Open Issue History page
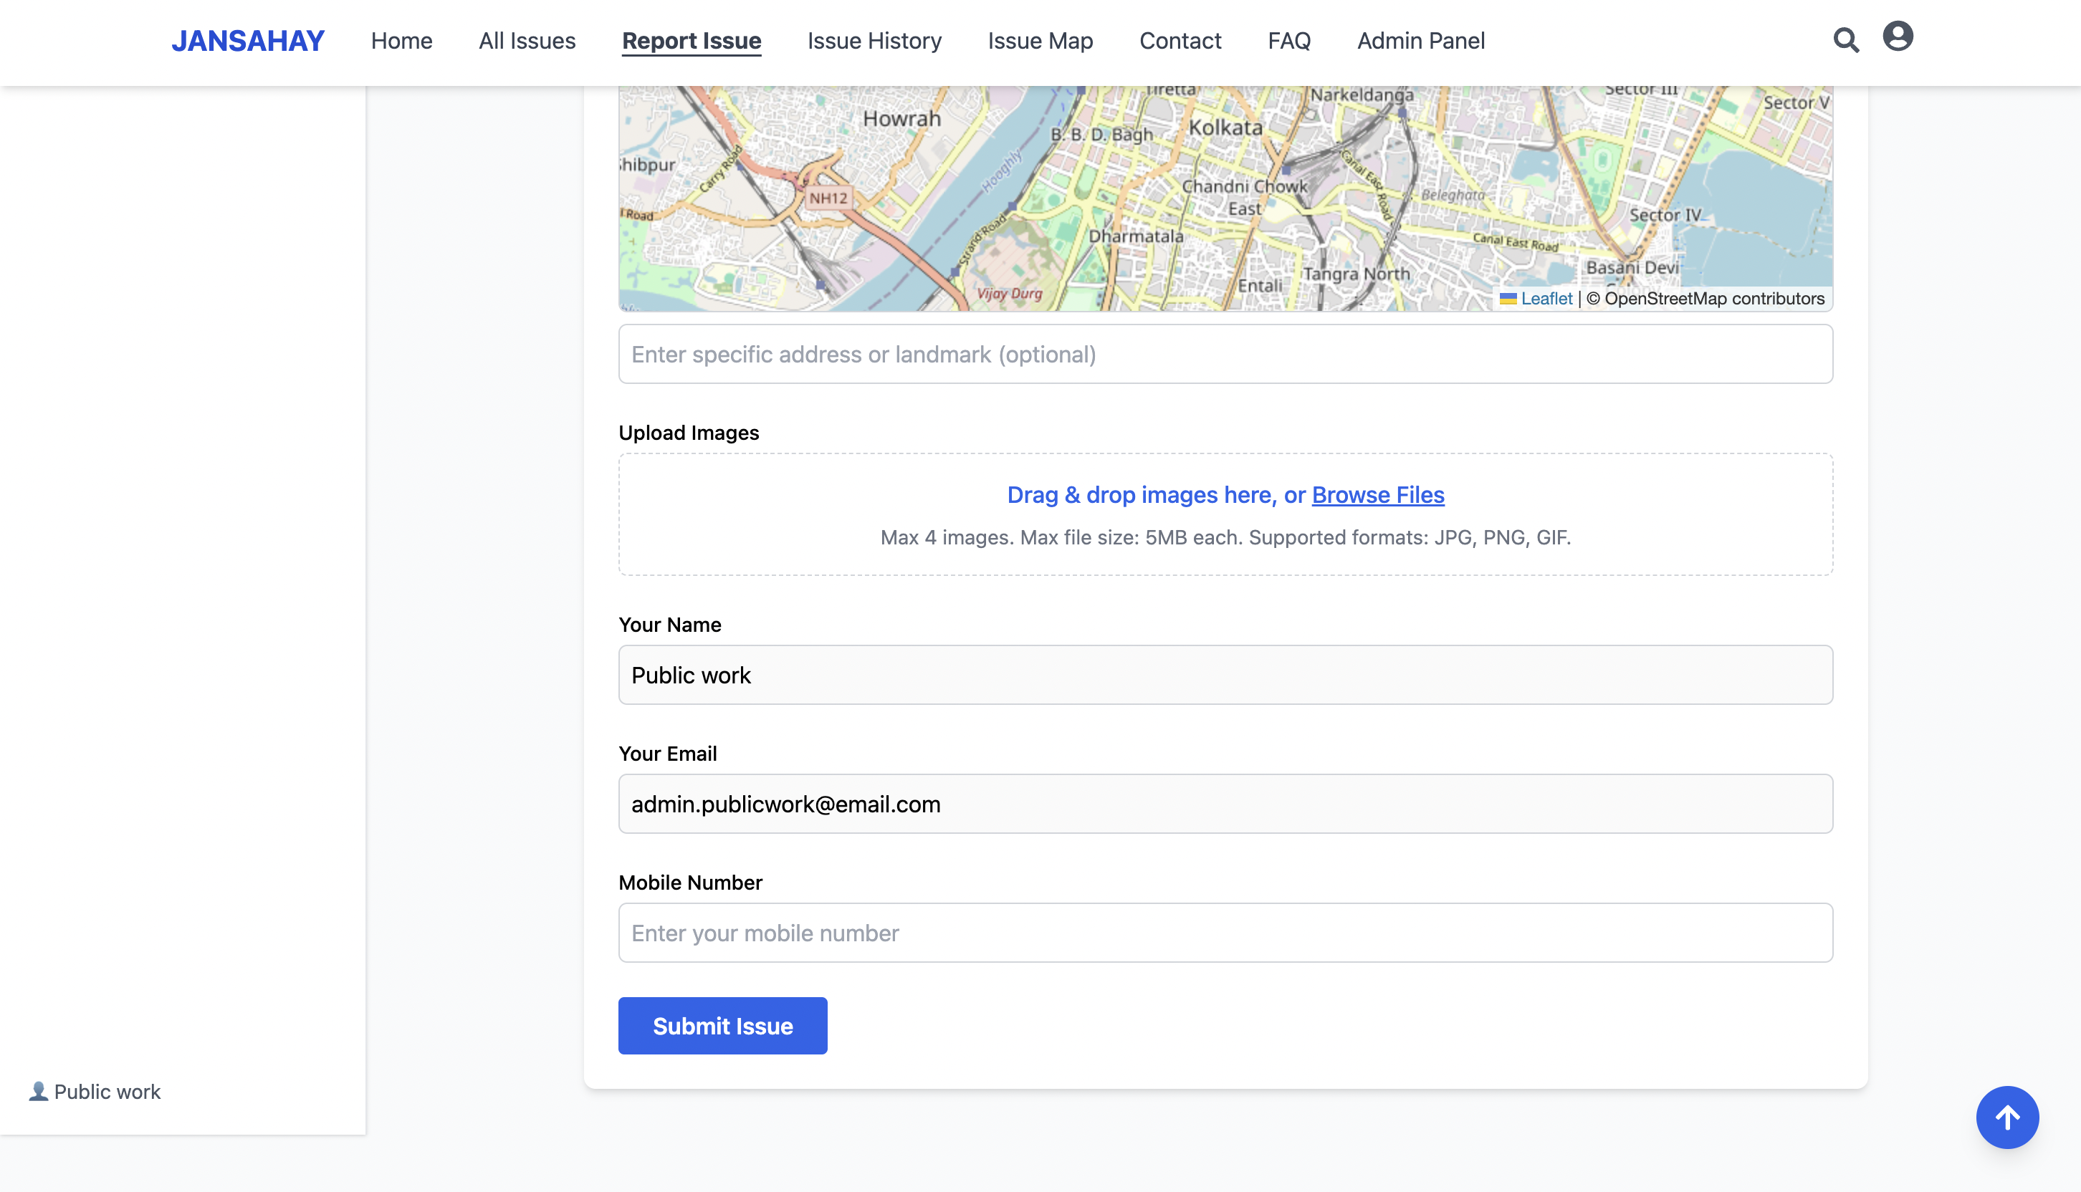This screenshot has height=1192, width=2081. click(874, 41)
